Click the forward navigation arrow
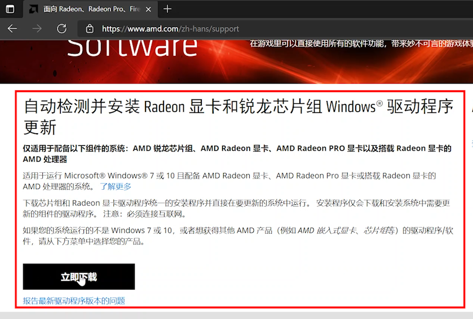This screenshot has height=319, width=473. 37,29
